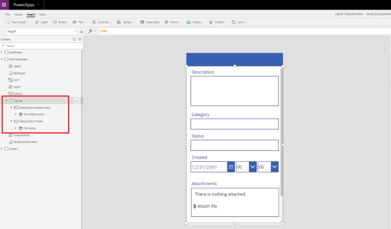Open the Canvas item ellipsis menu
Screen dimensions: 391x229
(x=76, y=101)
